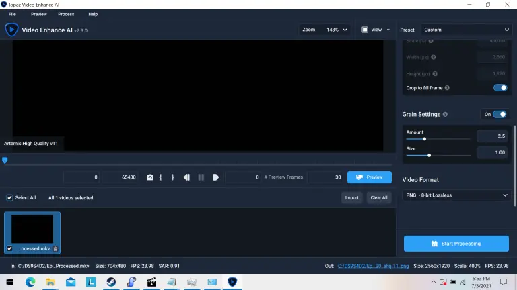Open the Help menu

(x=93, y=15)
